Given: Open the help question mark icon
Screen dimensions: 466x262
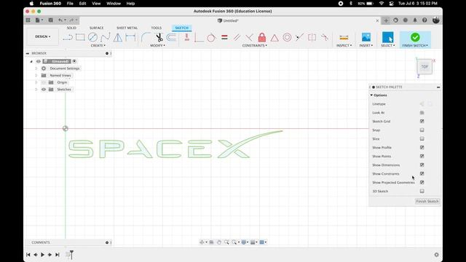Looking at the screenshot, I should tap(424, 20).
